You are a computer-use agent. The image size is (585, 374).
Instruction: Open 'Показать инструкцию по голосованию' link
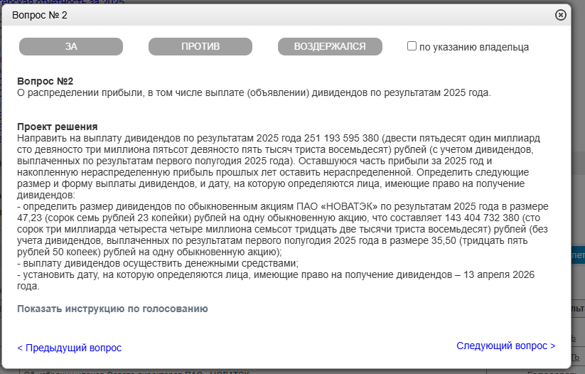click(x=112, y=309)
